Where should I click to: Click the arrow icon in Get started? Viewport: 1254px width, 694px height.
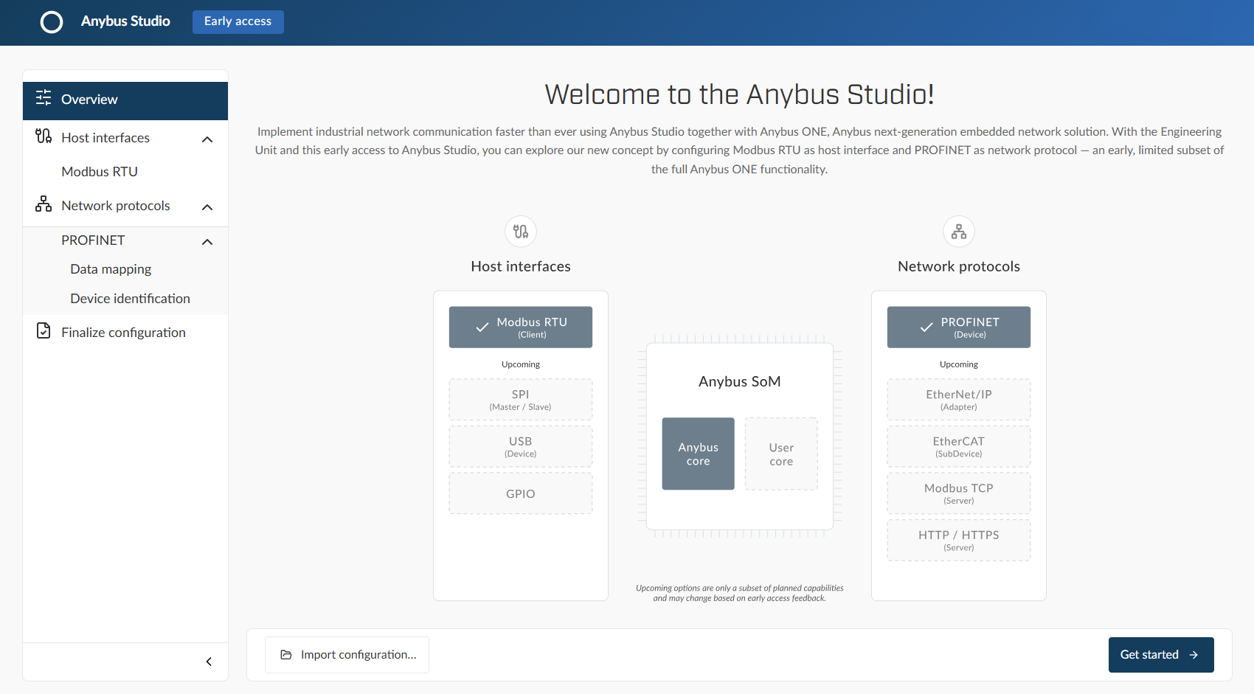1194,655
